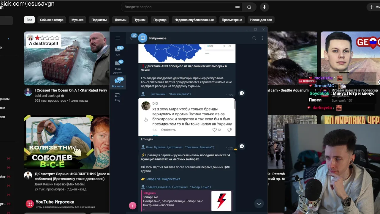
Task: Dislike the DIO comment
Action: 229,130
